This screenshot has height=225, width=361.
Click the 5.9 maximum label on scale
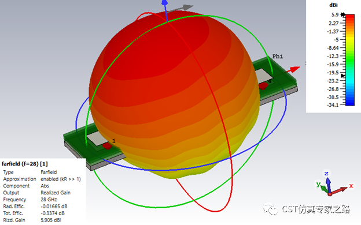[x=335, y=14]
